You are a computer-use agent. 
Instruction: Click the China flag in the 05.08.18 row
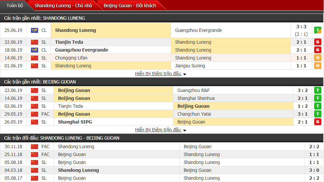pyautogui.click(x=35, y=162)
